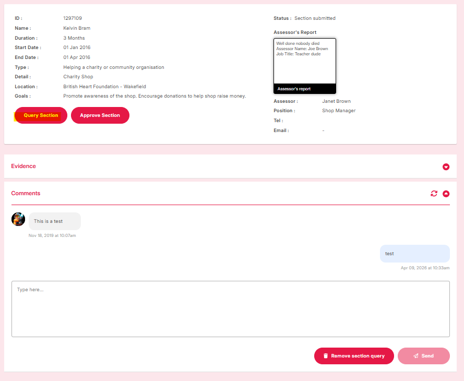Collapse the Comments panel arrow

[446, 194]
